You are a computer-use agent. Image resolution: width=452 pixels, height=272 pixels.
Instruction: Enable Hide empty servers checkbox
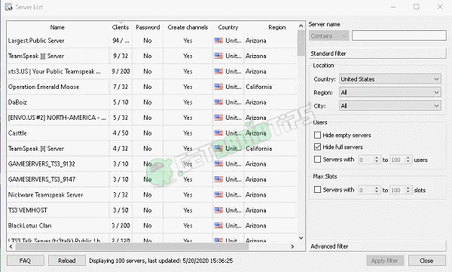click(317, 135)
